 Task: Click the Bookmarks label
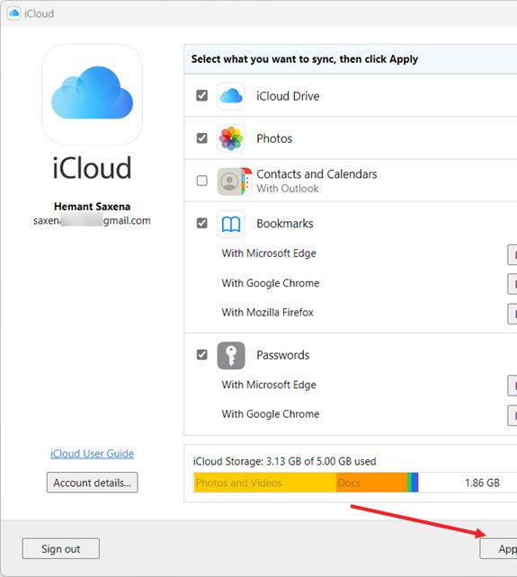click(285, 224)
